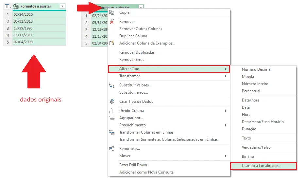
Task: Expand the Mover submenu arrow
Action: pos(226,156)
